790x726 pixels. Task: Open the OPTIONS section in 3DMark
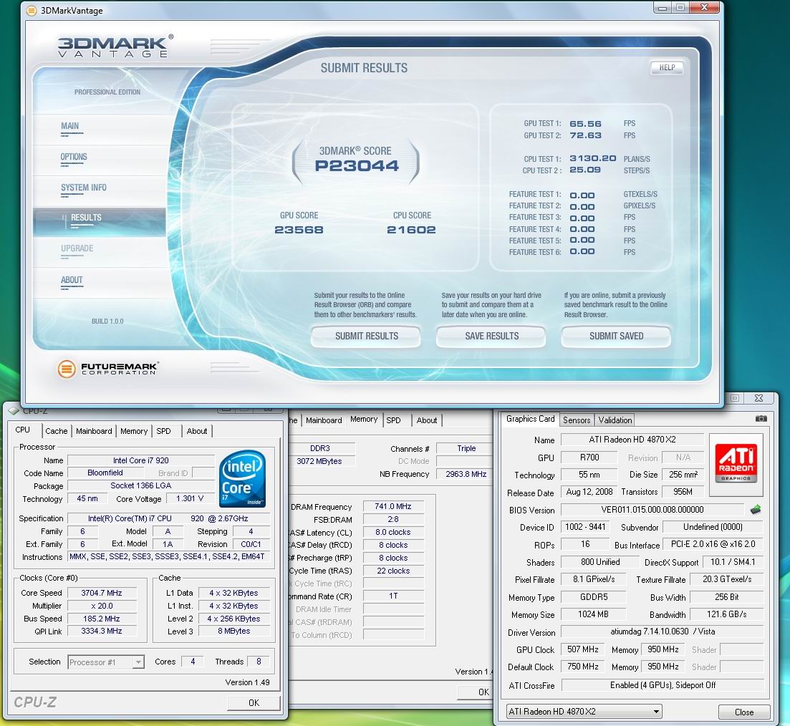pyautogui.click(x=74, y=157)
